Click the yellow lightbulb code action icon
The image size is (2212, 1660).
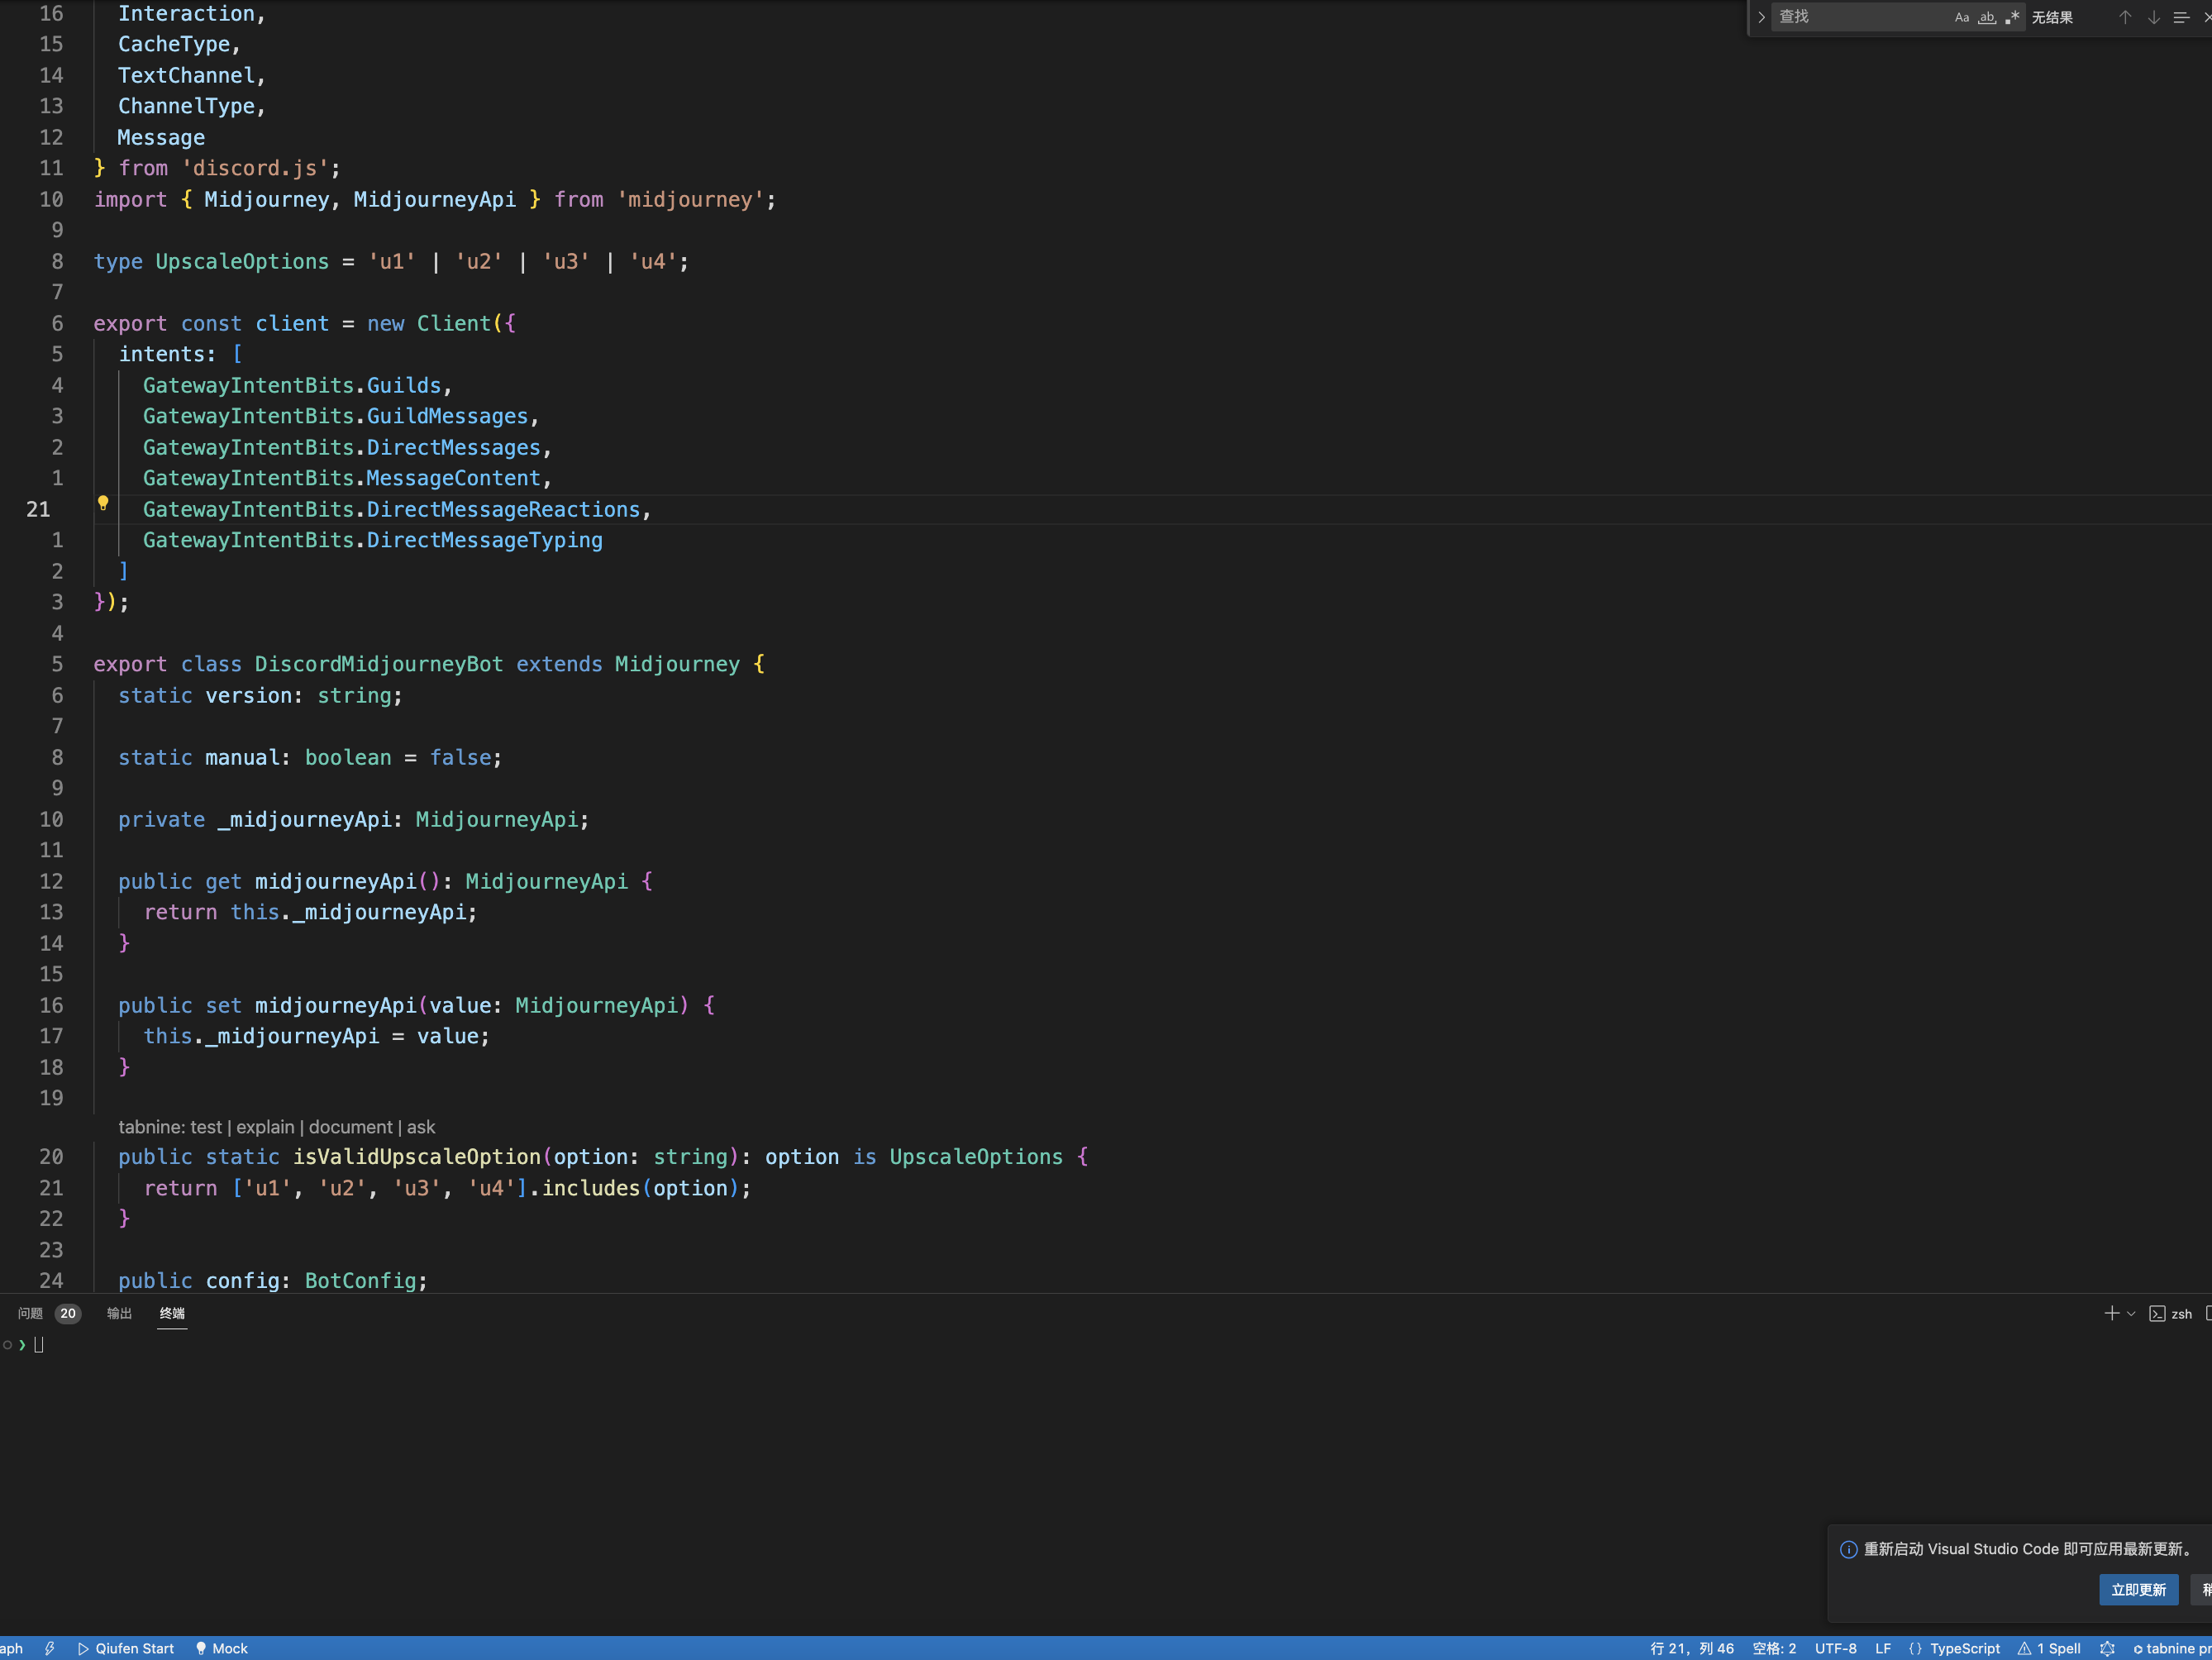102,503
